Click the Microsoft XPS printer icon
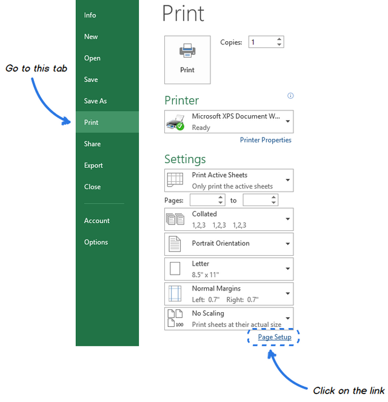This screenshot has height=402, width=388. (x=175, y=122)
